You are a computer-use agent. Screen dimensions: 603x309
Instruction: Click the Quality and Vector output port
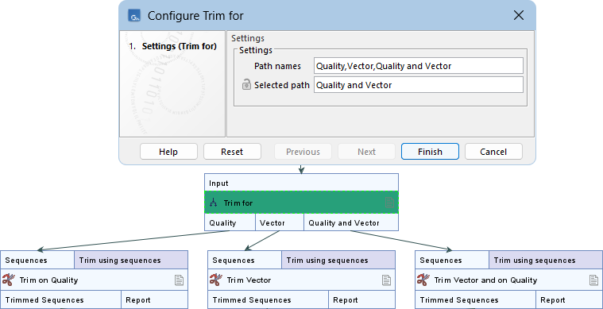pos(351,222)
